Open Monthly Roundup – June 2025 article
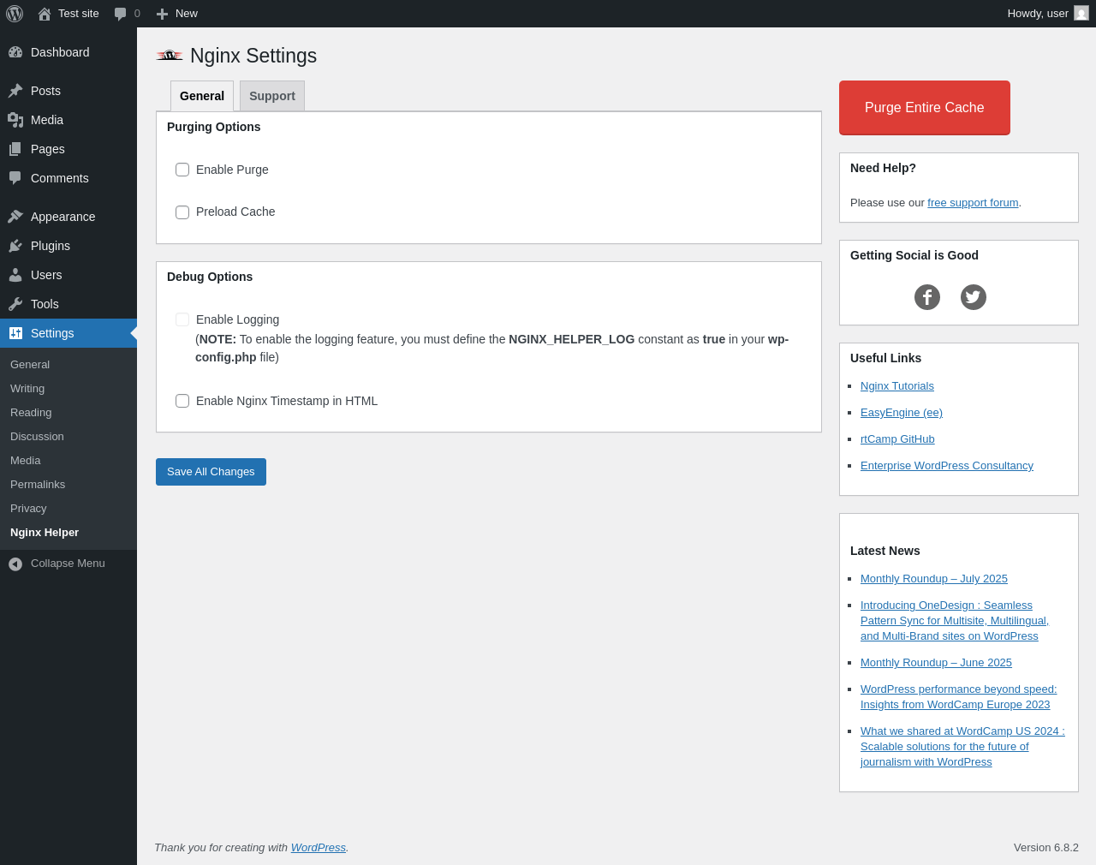 pos(936,663)
